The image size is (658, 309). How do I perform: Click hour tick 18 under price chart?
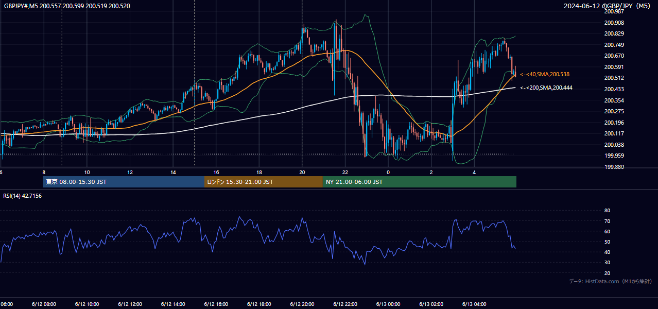[x=259, y=172]
